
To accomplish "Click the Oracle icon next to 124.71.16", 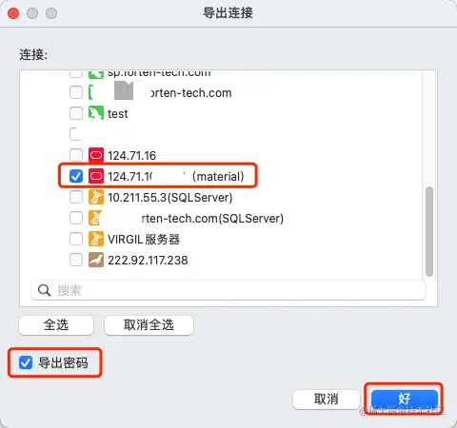I will point(96,155).
